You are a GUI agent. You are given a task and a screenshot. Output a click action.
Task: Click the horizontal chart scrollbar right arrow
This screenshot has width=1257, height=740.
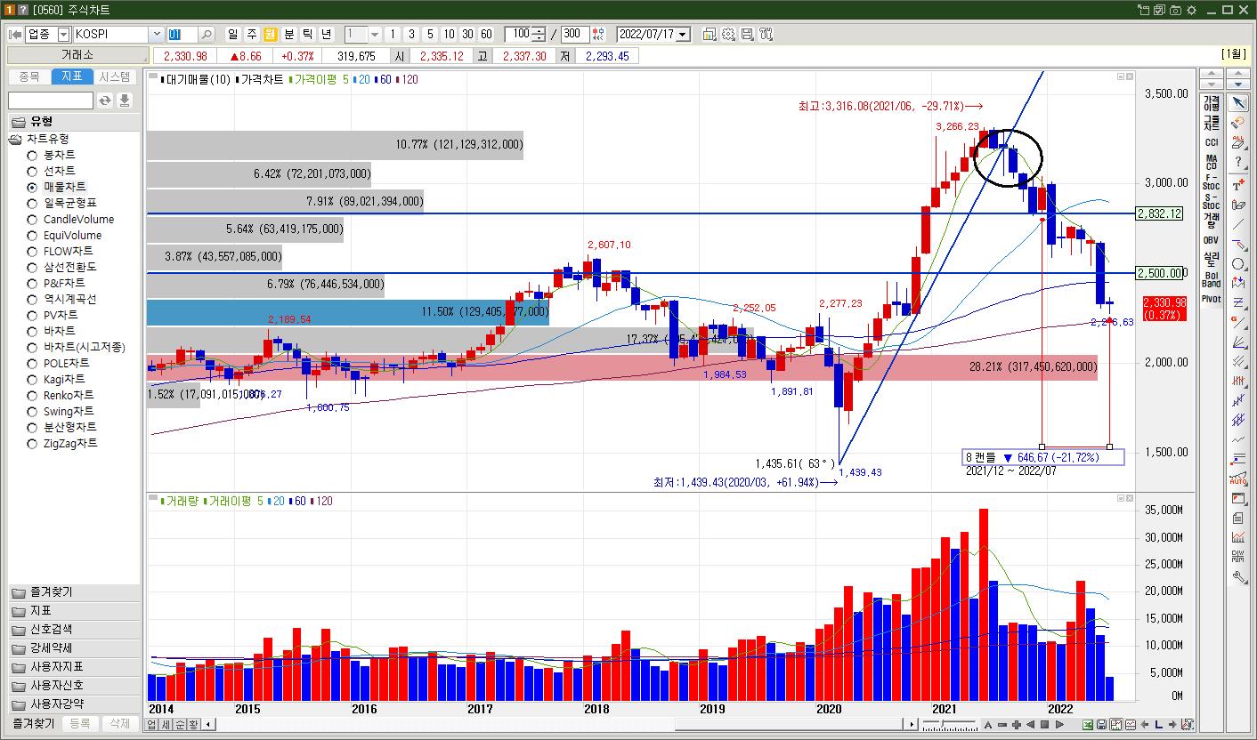pyautogui.click(x=912, y=724)
